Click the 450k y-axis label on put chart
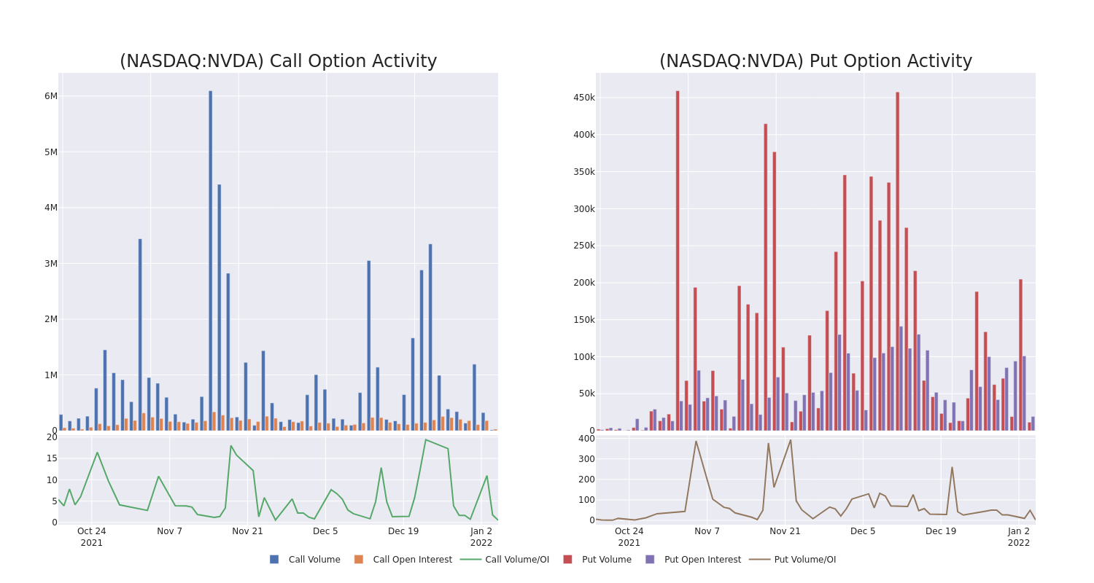Image resolution: width=1094 pixels, height=583 pixels. 584,98
